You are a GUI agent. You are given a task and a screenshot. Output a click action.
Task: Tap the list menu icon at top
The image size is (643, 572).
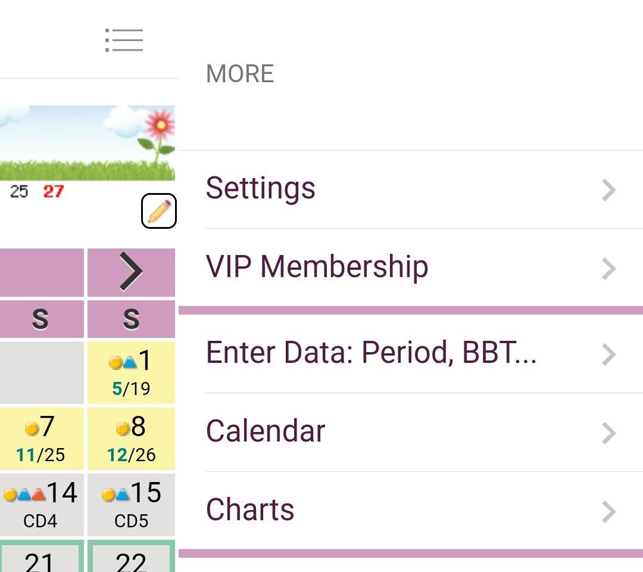[x=124, y=40]
